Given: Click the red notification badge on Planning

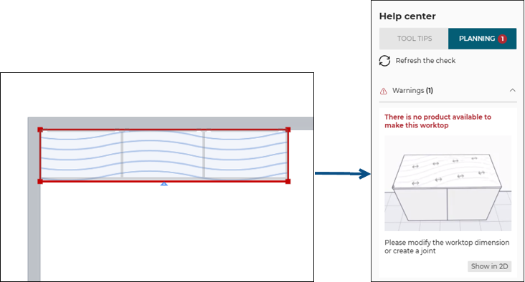Looking at the screenshot, I should [x=502, y=39].
